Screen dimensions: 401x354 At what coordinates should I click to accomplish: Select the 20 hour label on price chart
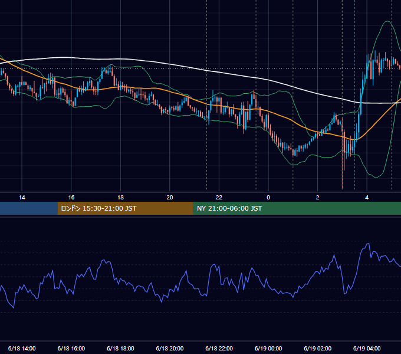pyautogui.click(x=170, y=198)
